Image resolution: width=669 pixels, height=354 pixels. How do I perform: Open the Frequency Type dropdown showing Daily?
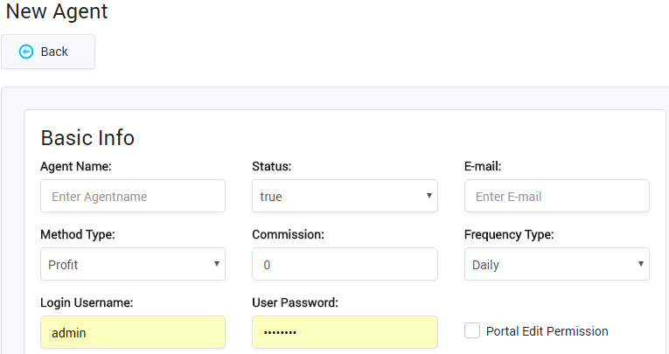(556, 264)
